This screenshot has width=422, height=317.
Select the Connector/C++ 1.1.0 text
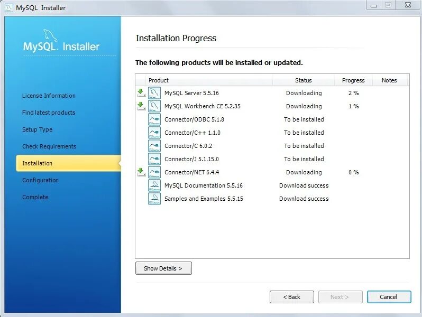click(192, 133)
